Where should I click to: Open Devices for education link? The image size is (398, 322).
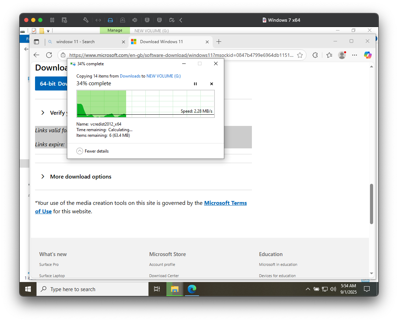[277, 276]
